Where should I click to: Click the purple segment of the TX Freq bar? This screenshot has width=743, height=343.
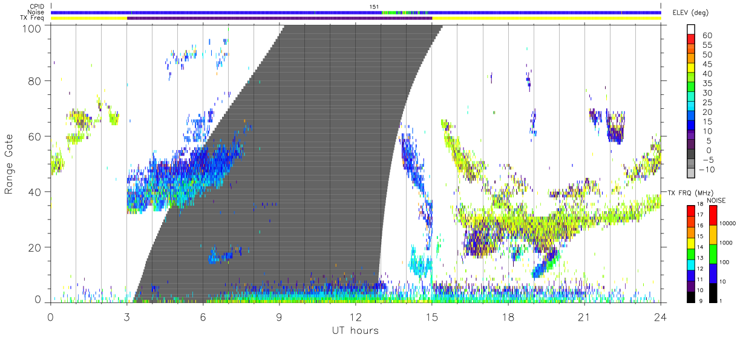[279, 18]
